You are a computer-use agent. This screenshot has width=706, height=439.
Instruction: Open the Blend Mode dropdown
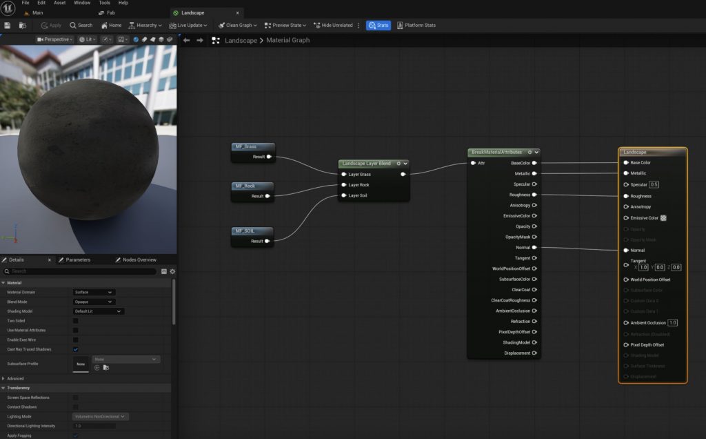coord(94,302)
